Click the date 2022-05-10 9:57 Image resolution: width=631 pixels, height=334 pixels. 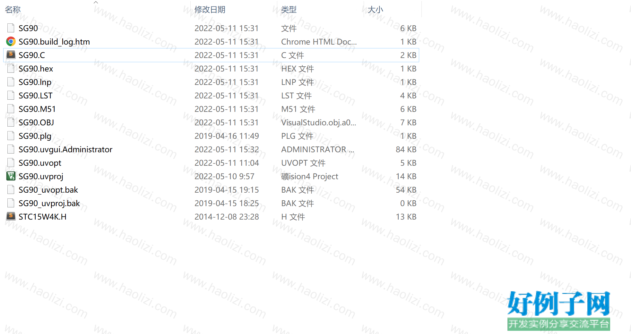coord(224,176)
